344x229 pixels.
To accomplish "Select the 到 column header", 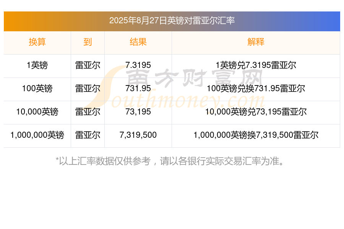I will pyautogui.click(x=88, y=42).
